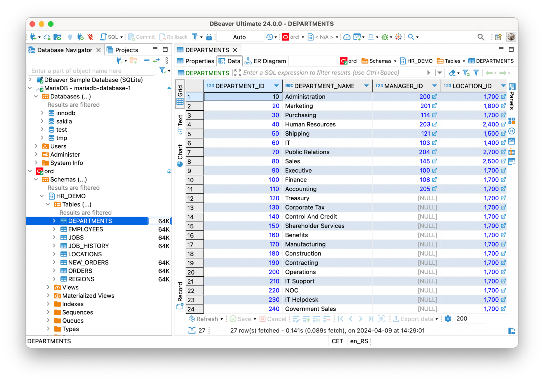The image size is (544, 382).
Task: Click the row count icon beside 27
Action: tap(192, 330)
